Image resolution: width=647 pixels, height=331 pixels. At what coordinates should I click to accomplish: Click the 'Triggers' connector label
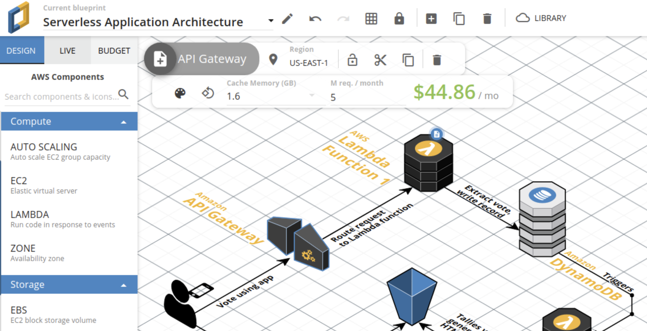pos(618,282)
